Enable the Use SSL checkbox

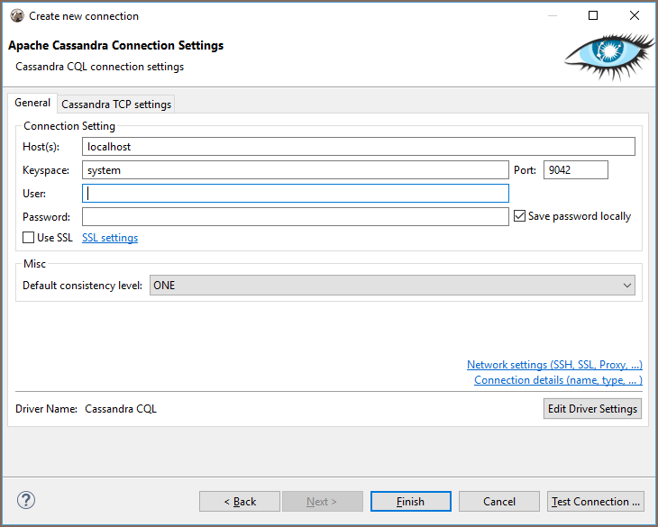click(x=29, y=238)
